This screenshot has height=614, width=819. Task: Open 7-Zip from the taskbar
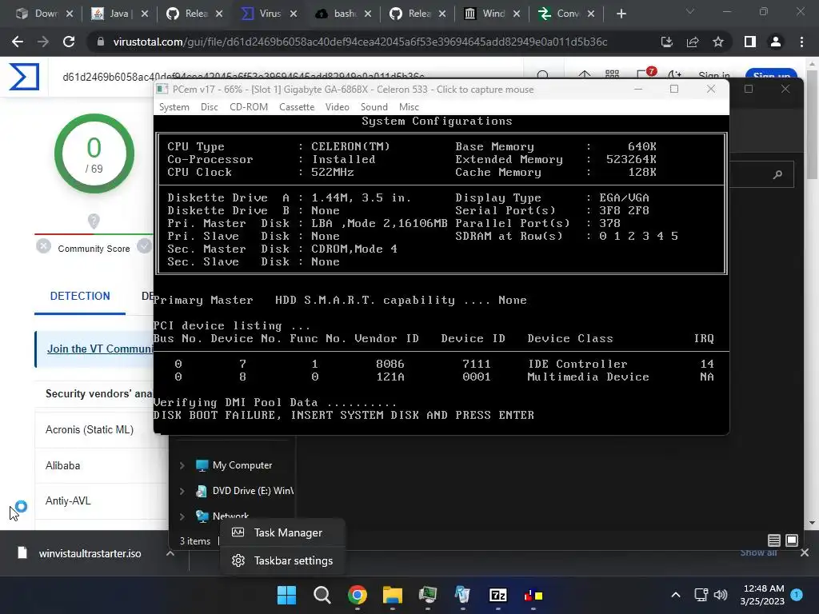tap(497, 595)
